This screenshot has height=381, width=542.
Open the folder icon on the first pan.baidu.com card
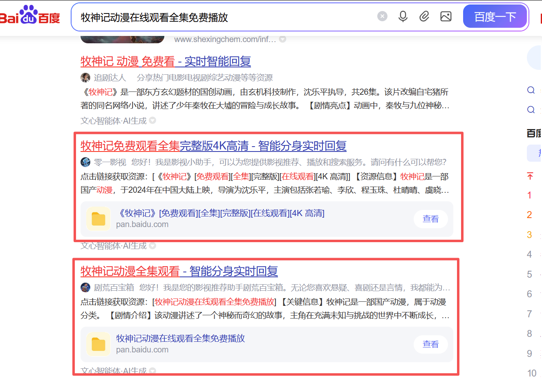99,219
